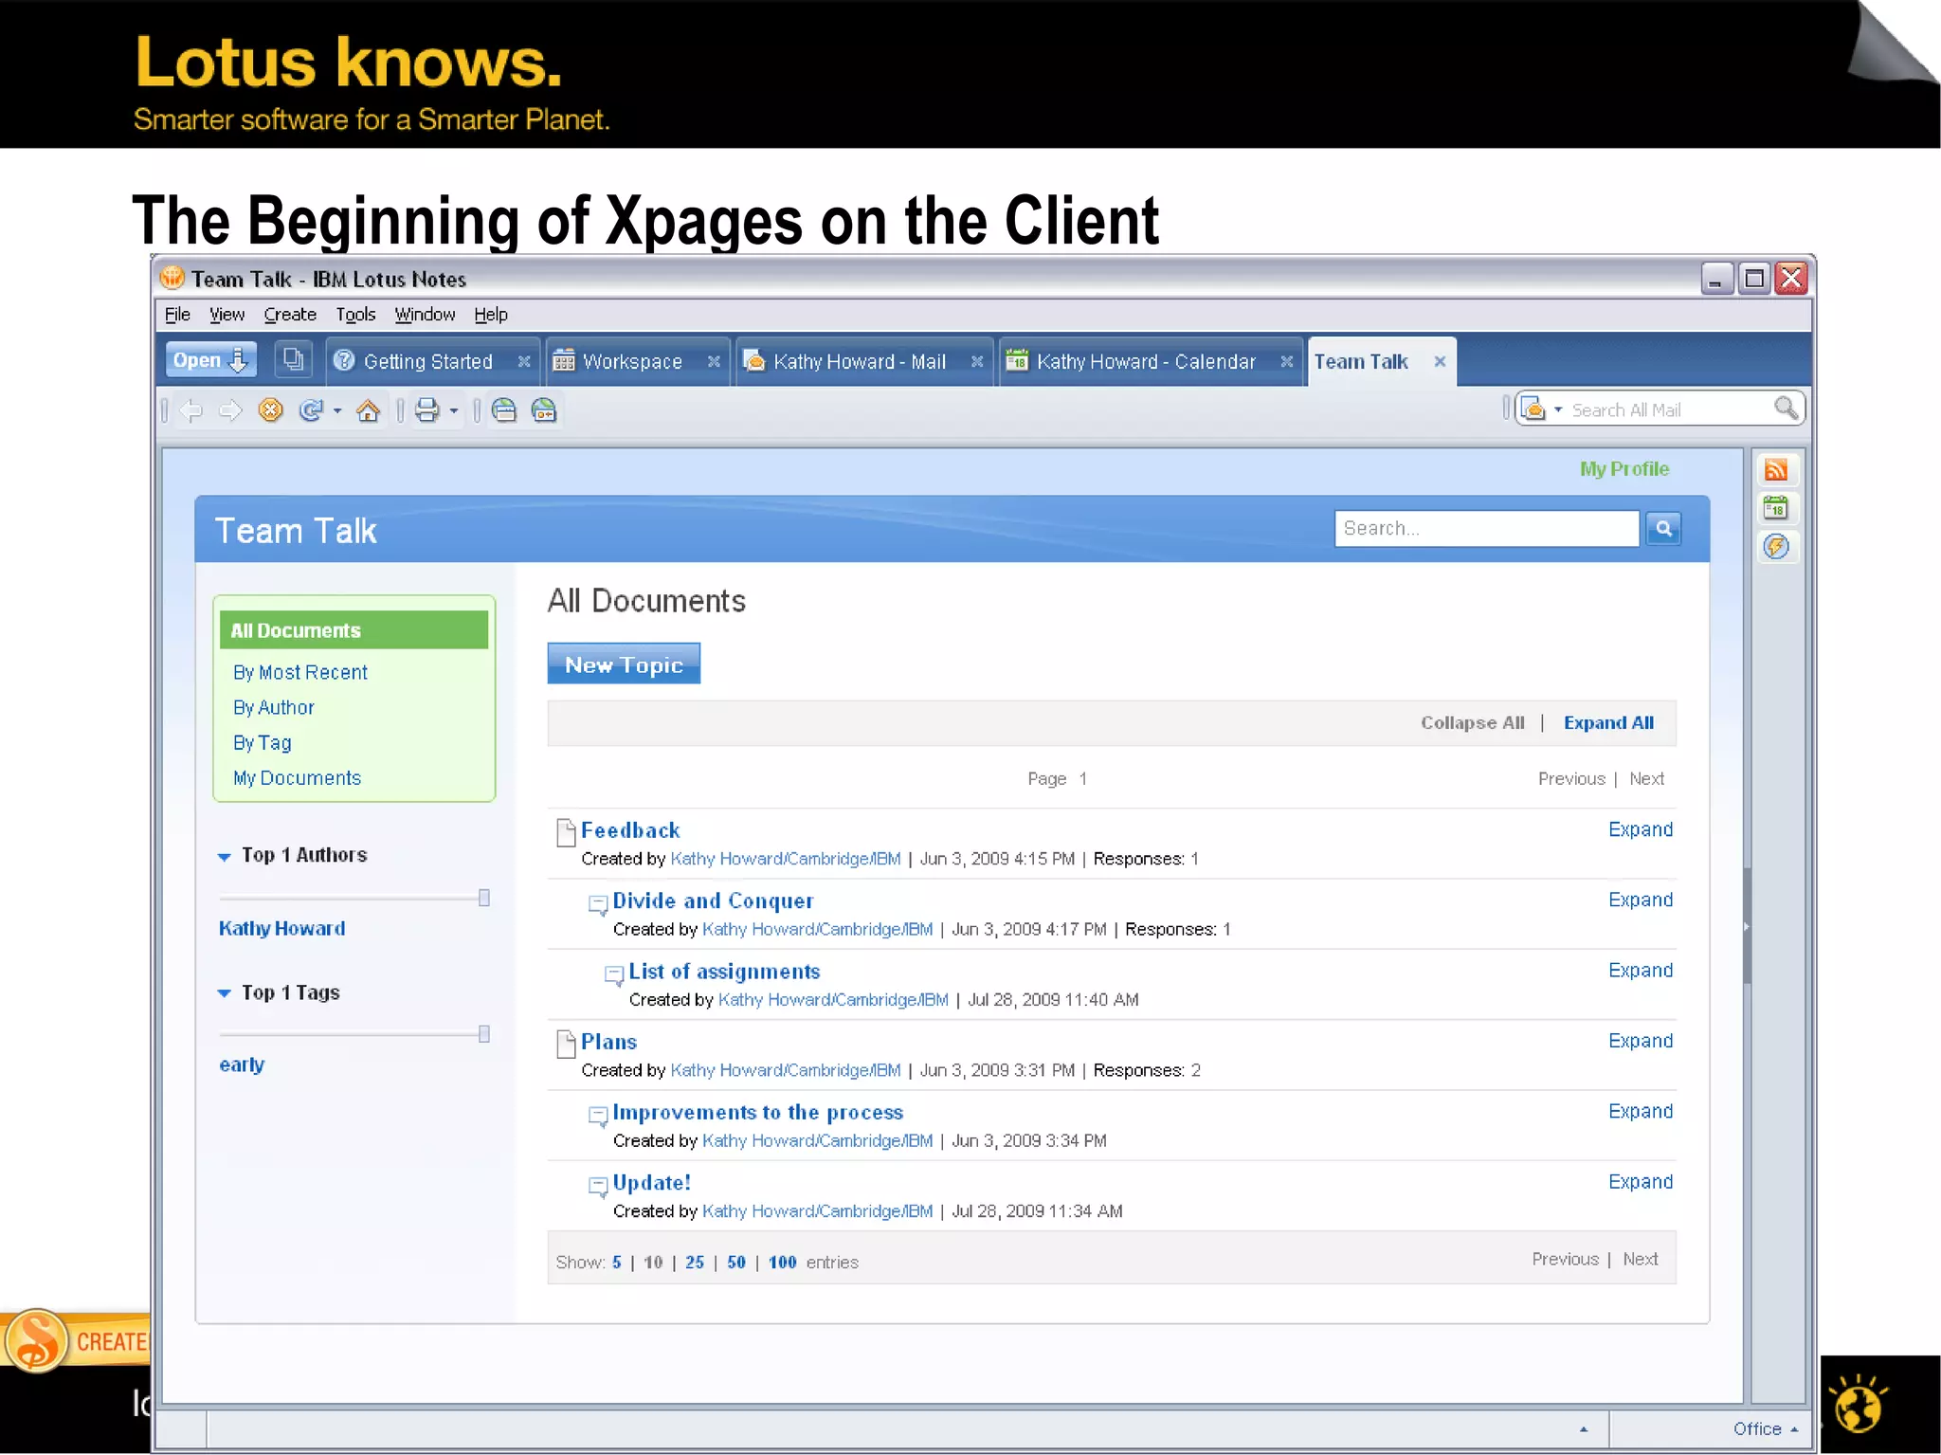
Task: Open the RSS feeds sidebar icon
Action: (x=1776, y=470)
